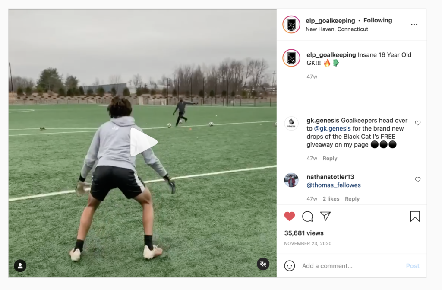Unlike the post with red heart
The width and height of the screenshot is (442, 290).
click(290, 216)
